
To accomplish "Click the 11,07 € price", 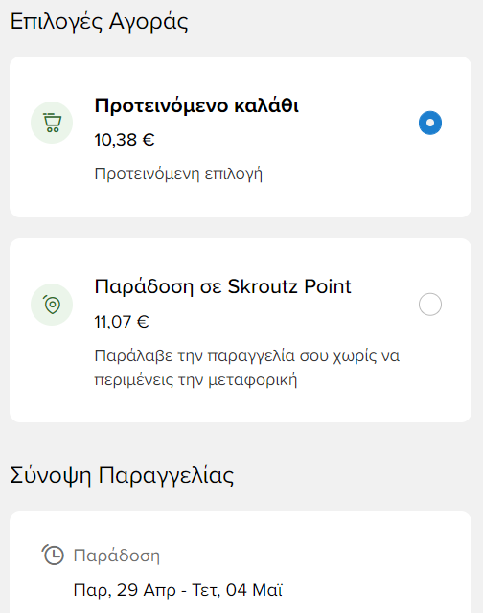I will coord(122,322).
